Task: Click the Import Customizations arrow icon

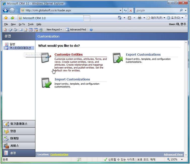Action: click(x=46, y=83)
